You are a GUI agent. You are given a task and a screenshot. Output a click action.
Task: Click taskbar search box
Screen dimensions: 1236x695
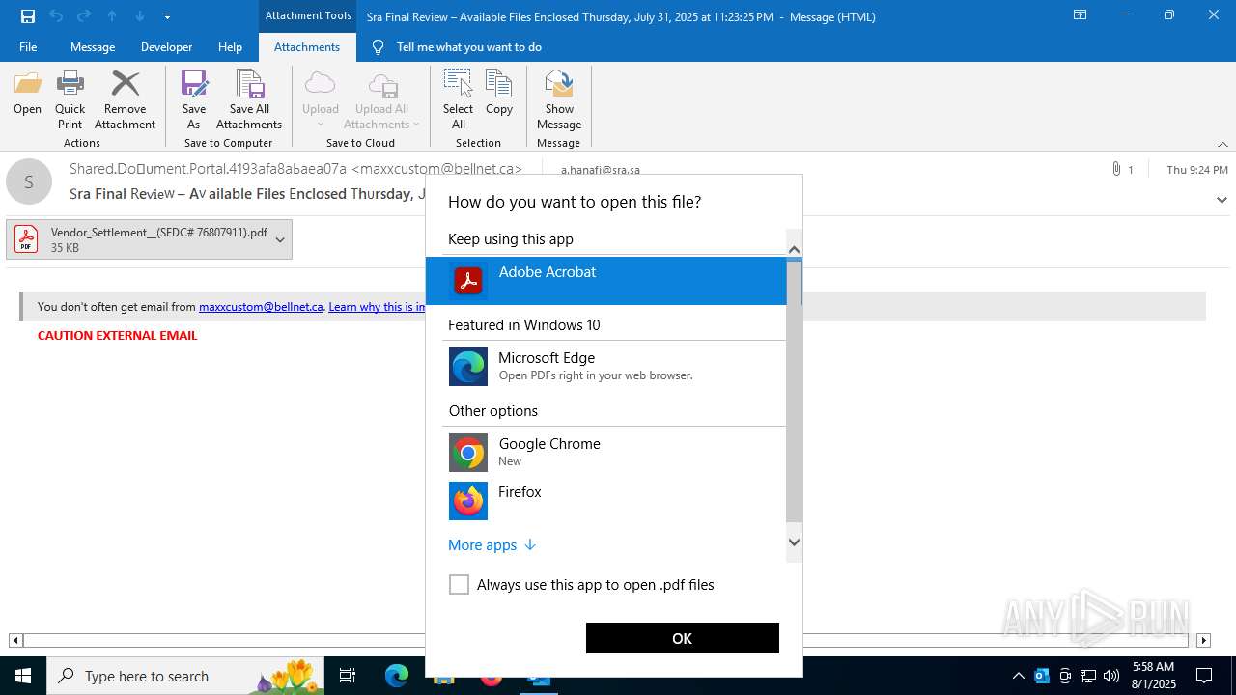click(185, 676)
